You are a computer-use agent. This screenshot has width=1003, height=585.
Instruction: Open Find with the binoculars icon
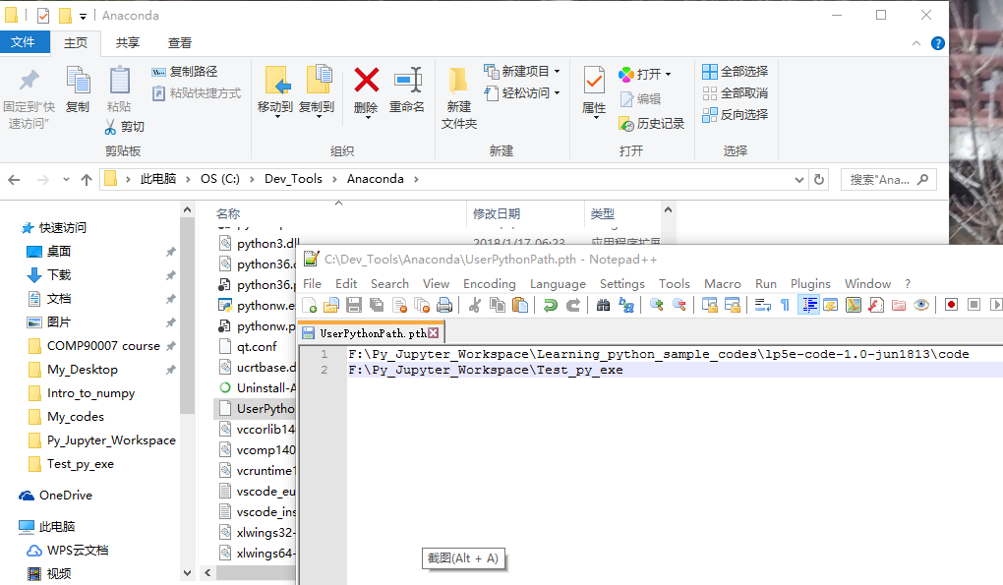603,305
